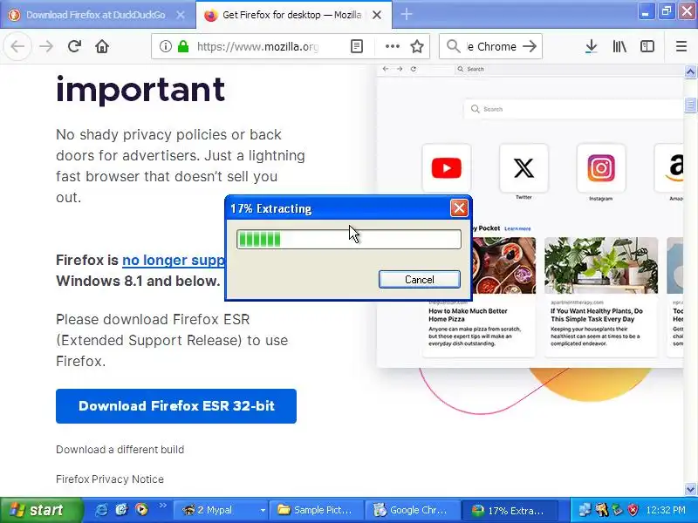Click the extraction progress bar

348,239
